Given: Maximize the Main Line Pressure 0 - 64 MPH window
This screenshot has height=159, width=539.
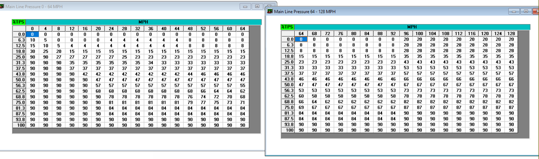Looking at the screenshot, I should (257, 6).
